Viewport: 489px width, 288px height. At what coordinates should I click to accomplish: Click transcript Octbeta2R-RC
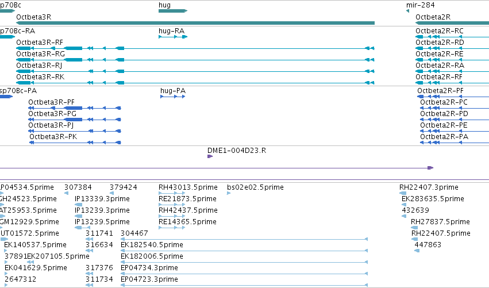tap(440, 31)
